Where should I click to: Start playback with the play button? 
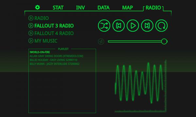(133, 26)
